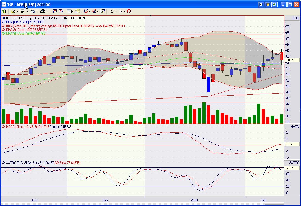The height and width of the screenshot is (206, 301).
Task: Open dropdown arrow next to printer icon
Action: (x=47, y=11)
